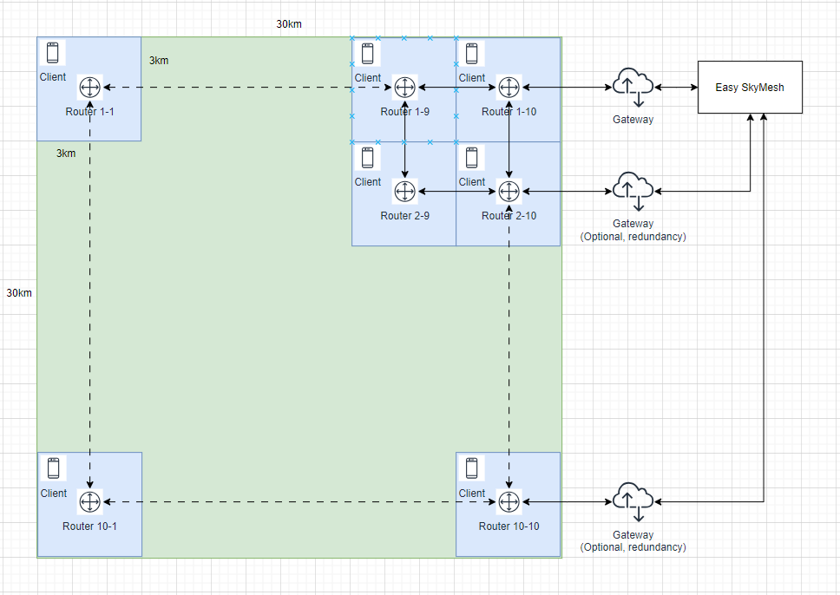This screenshot has height=595, width=840.
Task: Click the 3km label right of Router 1-1 cell
Action: tap(159, 61)
